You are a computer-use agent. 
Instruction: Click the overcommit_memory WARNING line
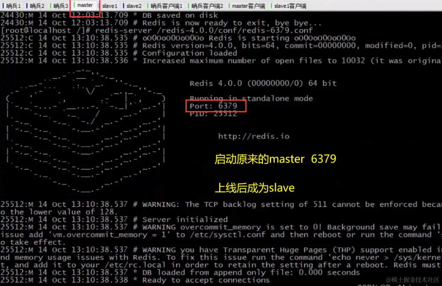click(221, 227)
